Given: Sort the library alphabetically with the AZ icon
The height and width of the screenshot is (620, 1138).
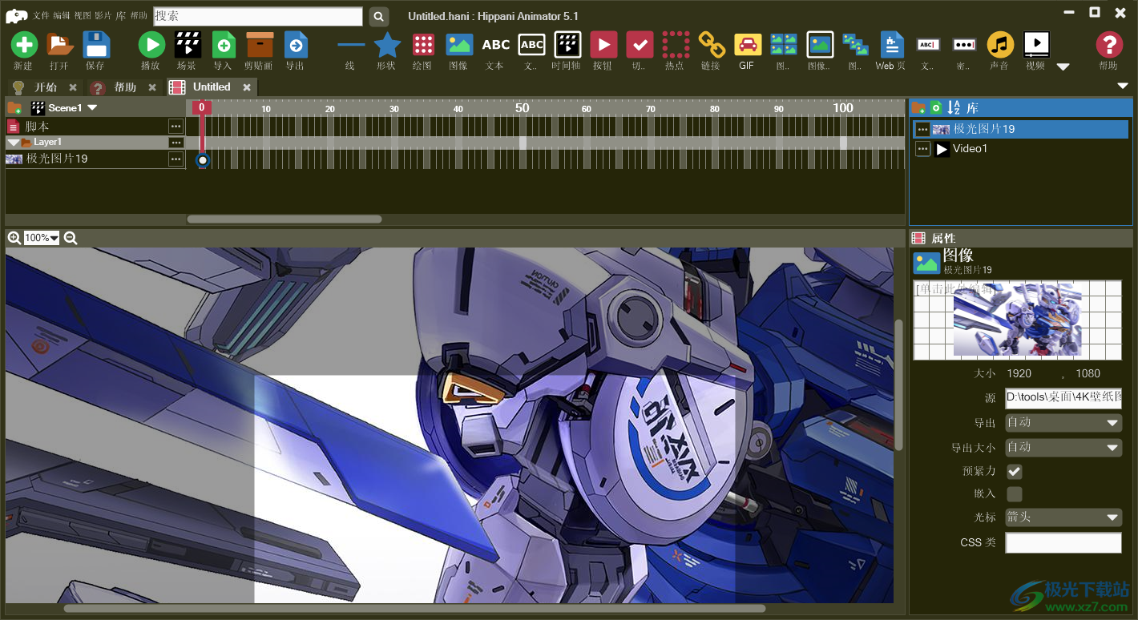Looking at the screenshot, I should pyautogui.click(x=954, y=107).
